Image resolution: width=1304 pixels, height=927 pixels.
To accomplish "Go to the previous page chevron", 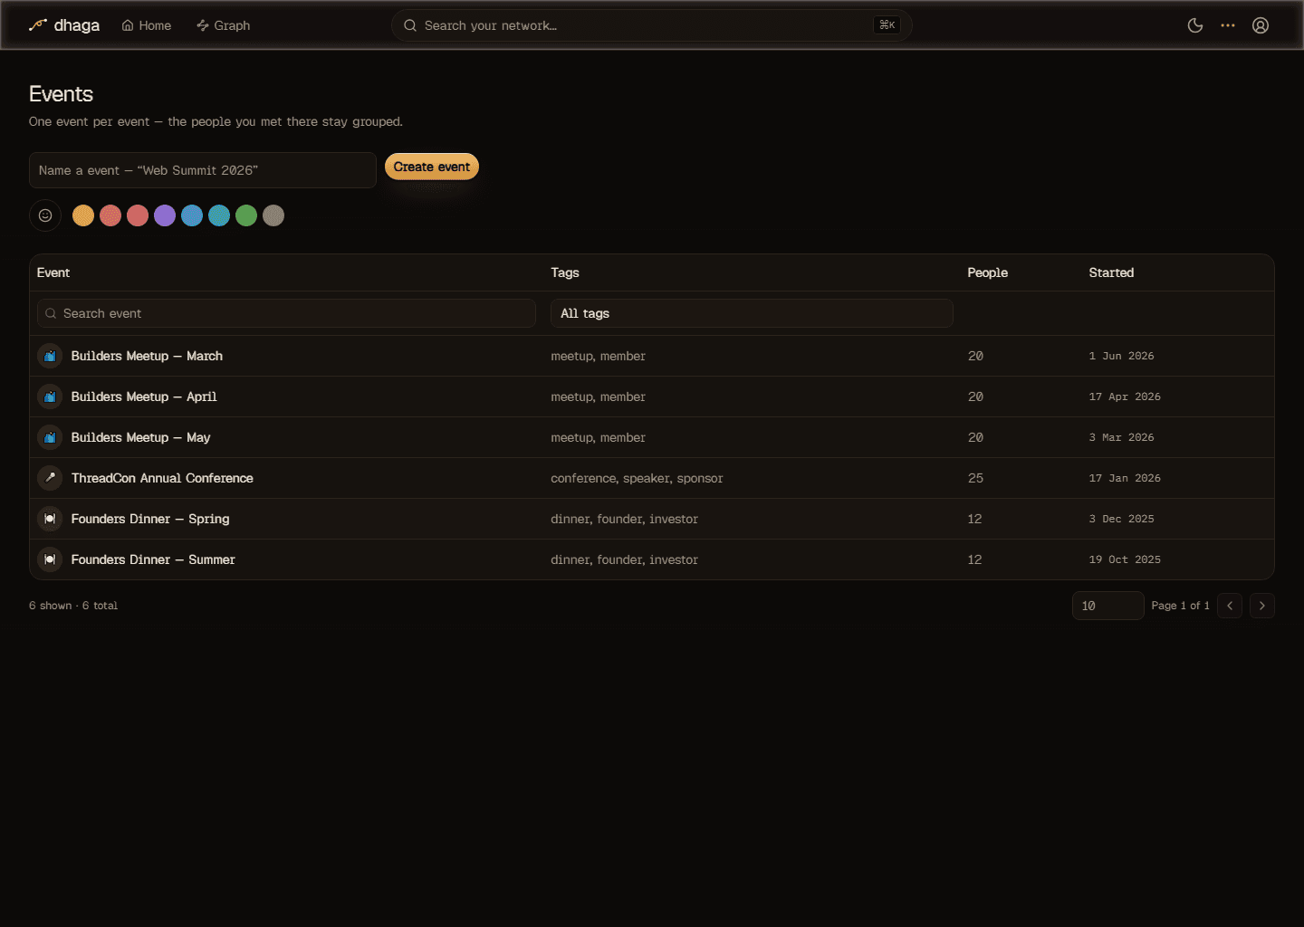I will pos(1230,606).
